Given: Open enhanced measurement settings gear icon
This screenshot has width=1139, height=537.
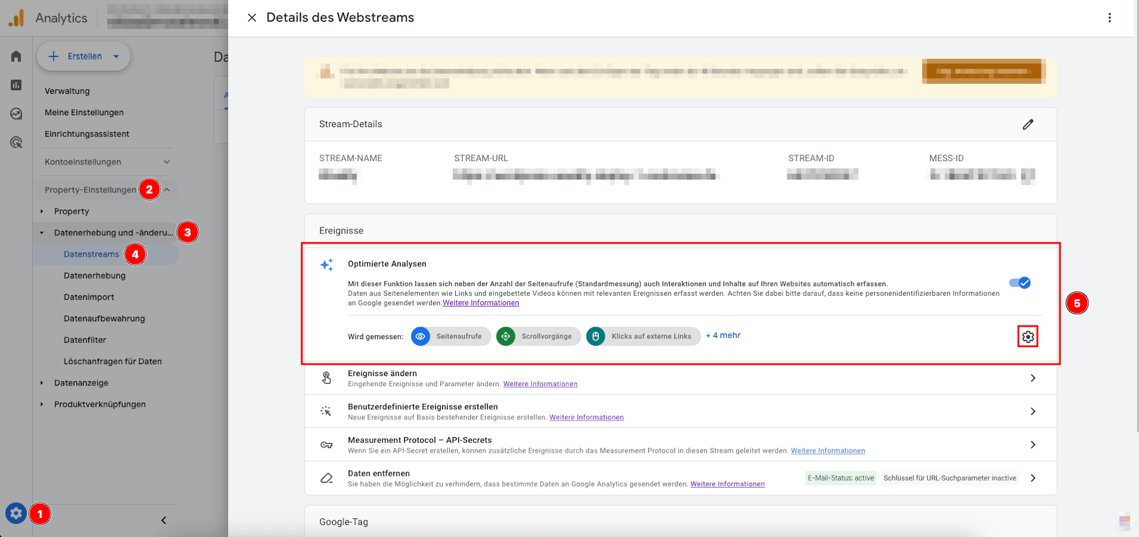Looking at the screenshot, I should point(1027,337).
